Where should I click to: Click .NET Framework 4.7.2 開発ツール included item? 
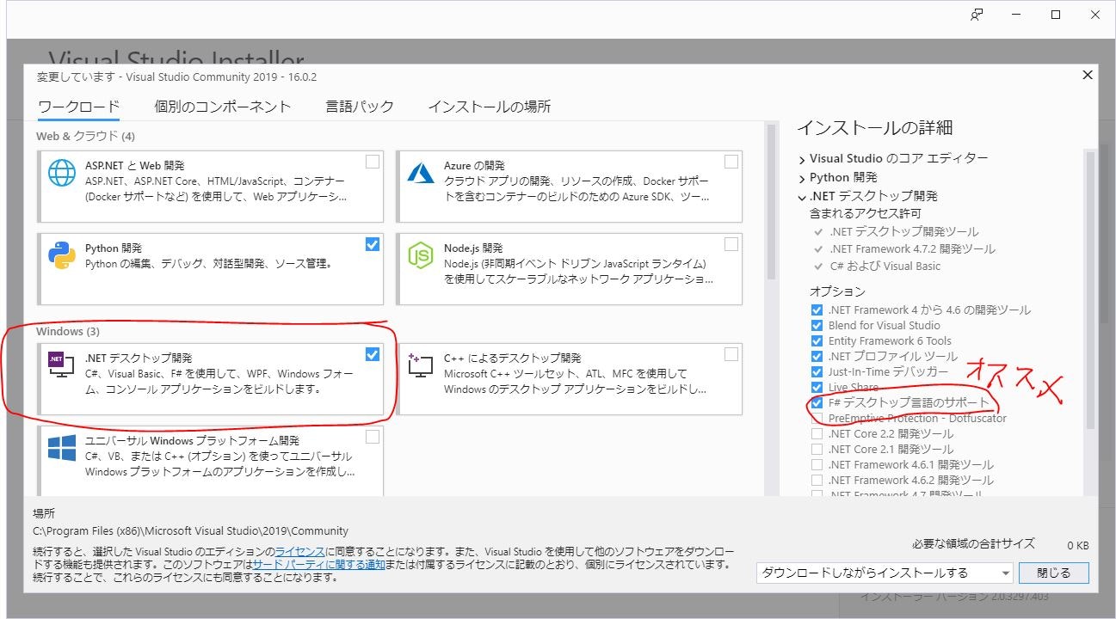(912, 248)
